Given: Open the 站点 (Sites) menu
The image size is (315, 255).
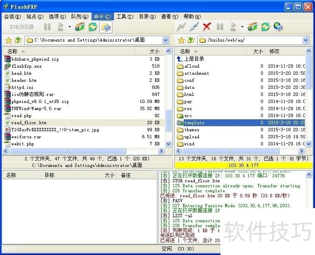Looking at the screenshot, I should [x=35, y=17].
